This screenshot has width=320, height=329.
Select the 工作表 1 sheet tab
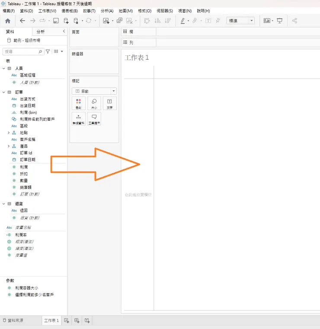pyautogui.click(x=51, y=320)
